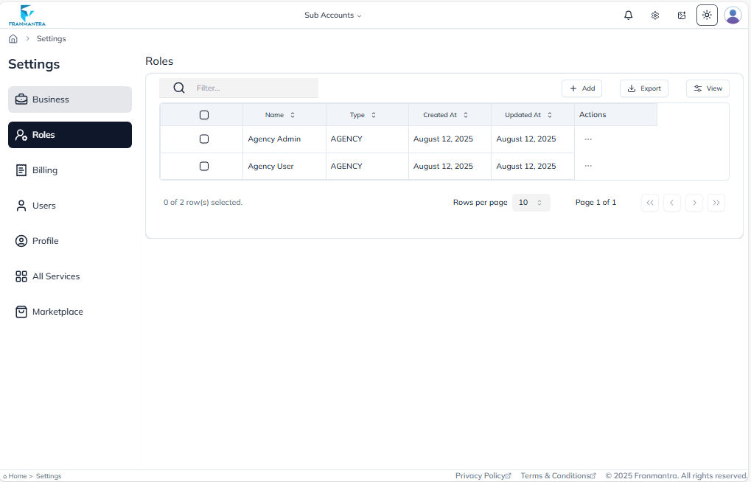Toggle light/dark theme with the sun icon

click(x=706, y=15)
